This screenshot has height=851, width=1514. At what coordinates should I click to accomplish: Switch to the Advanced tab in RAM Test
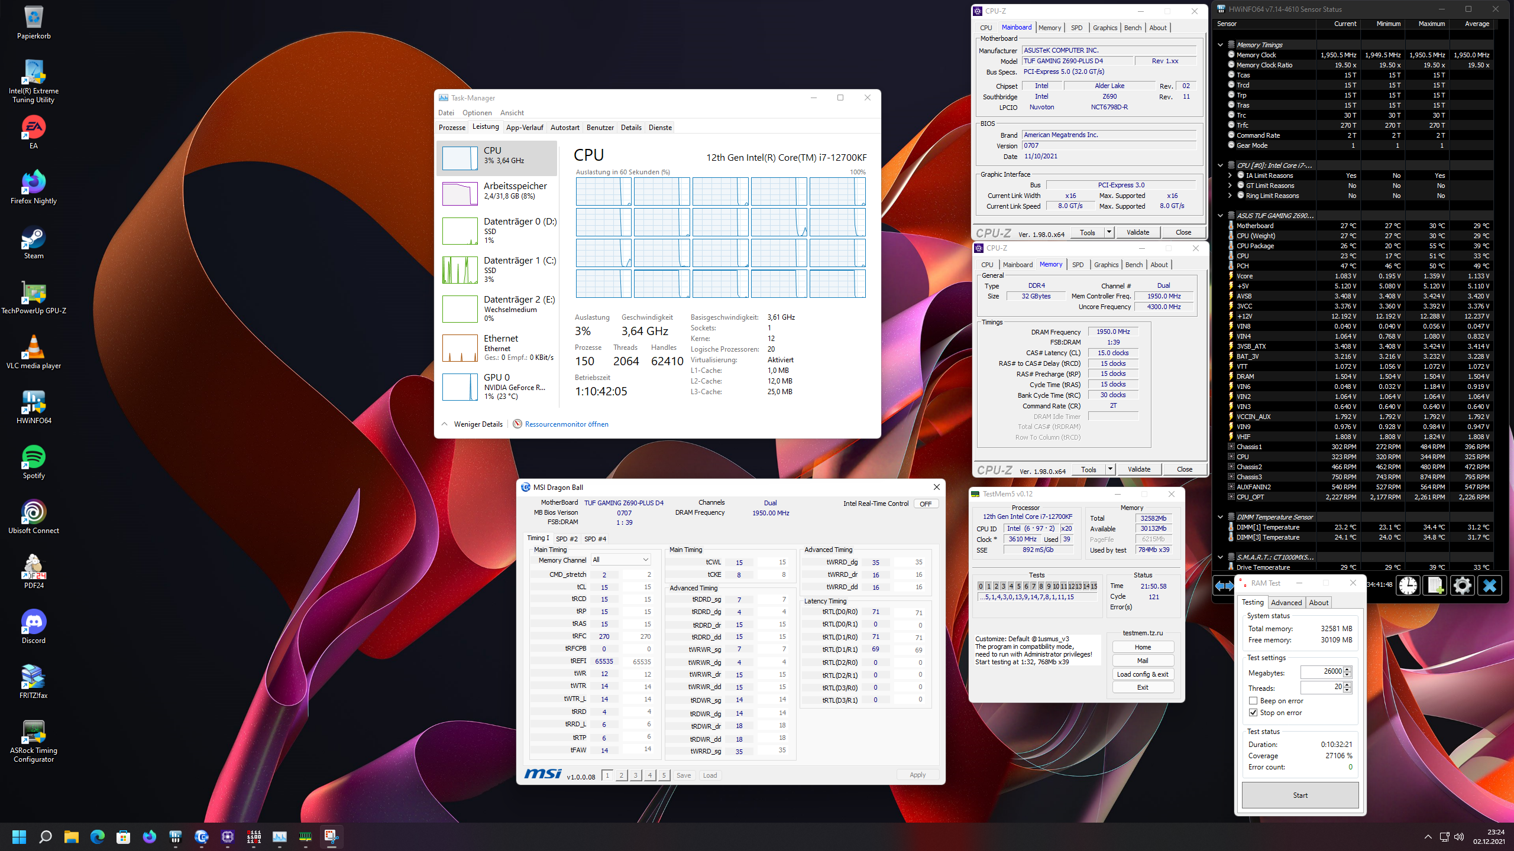point(1286,603)
